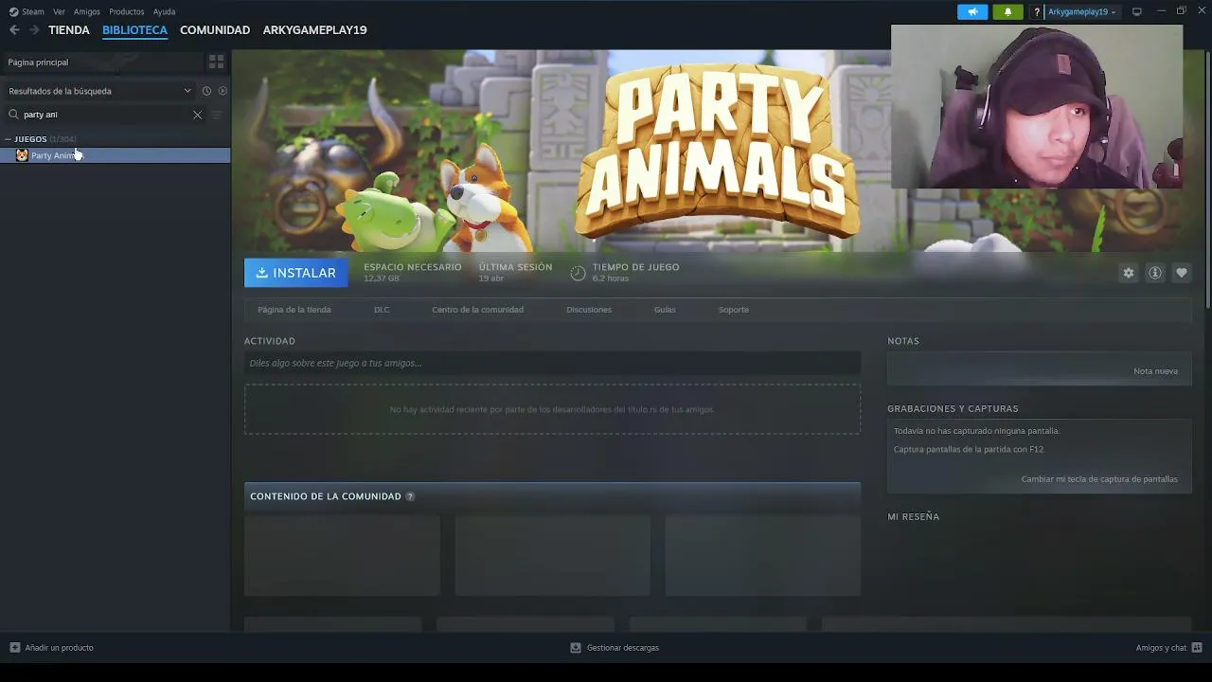Click the TIEMPO DE JUEGO label

click(635, 267)
